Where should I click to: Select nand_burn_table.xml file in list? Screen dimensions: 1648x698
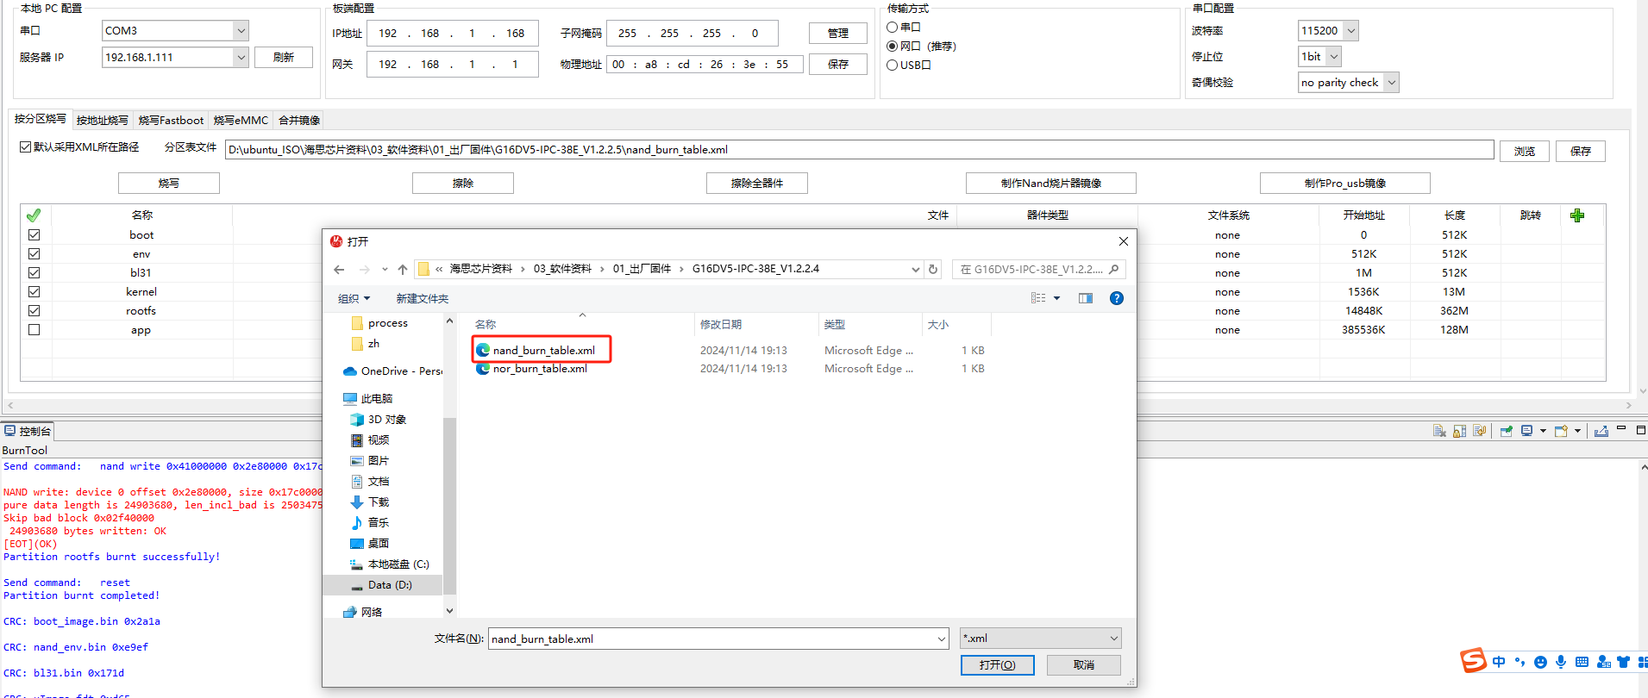tap(544, 351)
